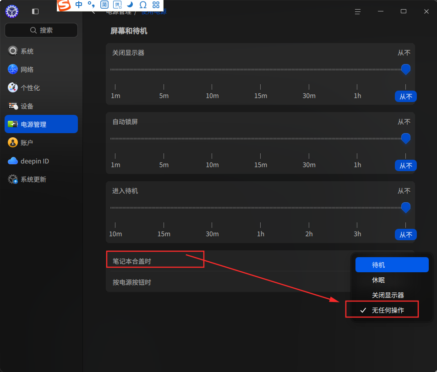Viewport: 437px width, 372px height.
Task: Maximize the Control Center window
Action: click(x=403, y=11)
